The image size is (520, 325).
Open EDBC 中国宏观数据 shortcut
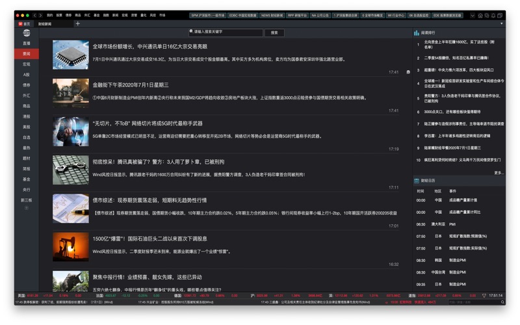(x=242, y=15)
